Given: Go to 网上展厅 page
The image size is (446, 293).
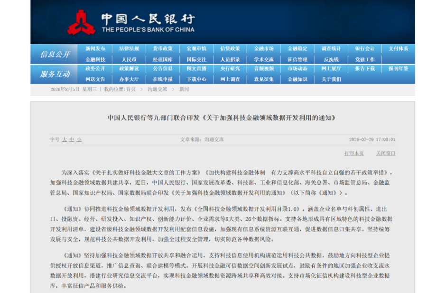Looking at the screenshot, I should (331, 68).
